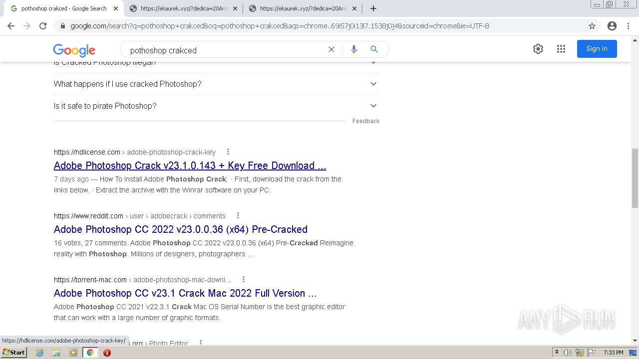Click the page vertical scrollbar thumb
Screen dimensions: 639x359
pos(635,178)
